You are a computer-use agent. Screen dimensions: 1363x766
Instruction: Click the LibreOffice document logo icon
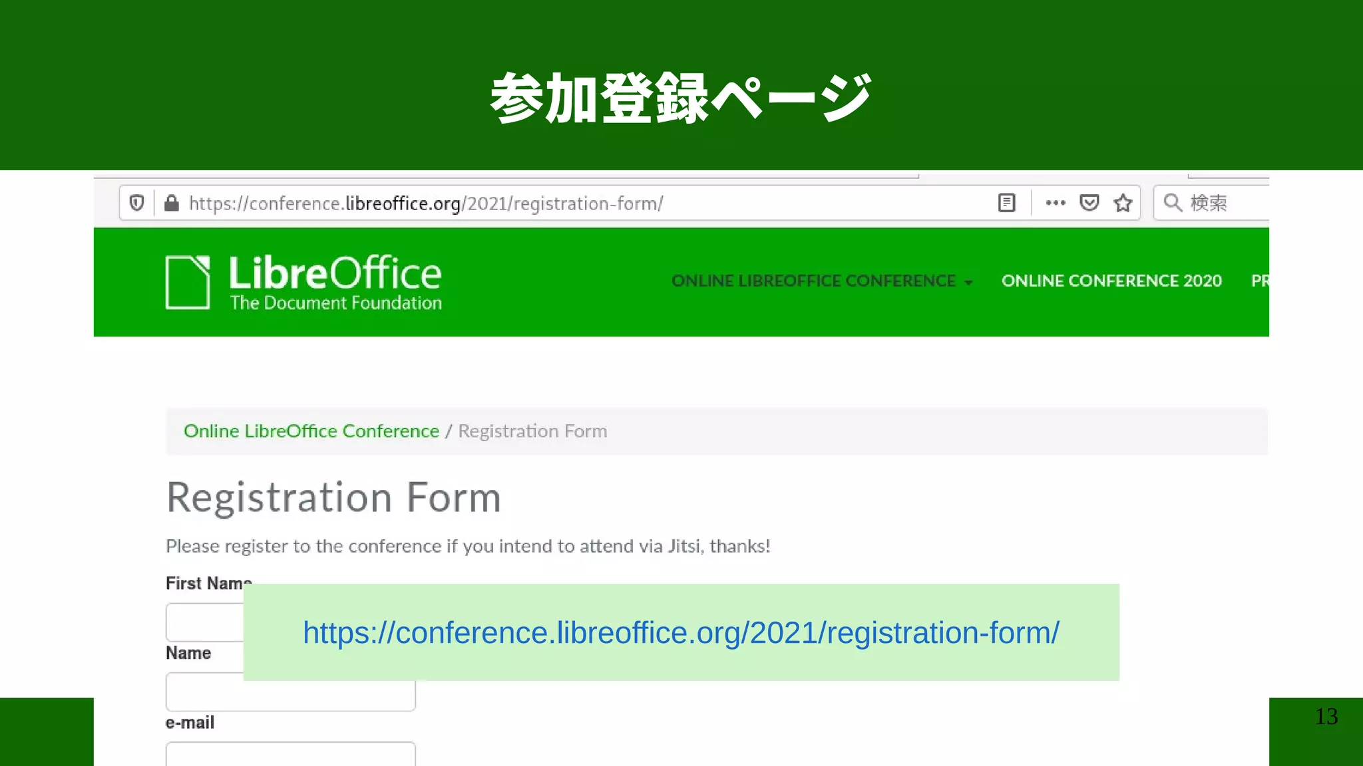point(188,283)
